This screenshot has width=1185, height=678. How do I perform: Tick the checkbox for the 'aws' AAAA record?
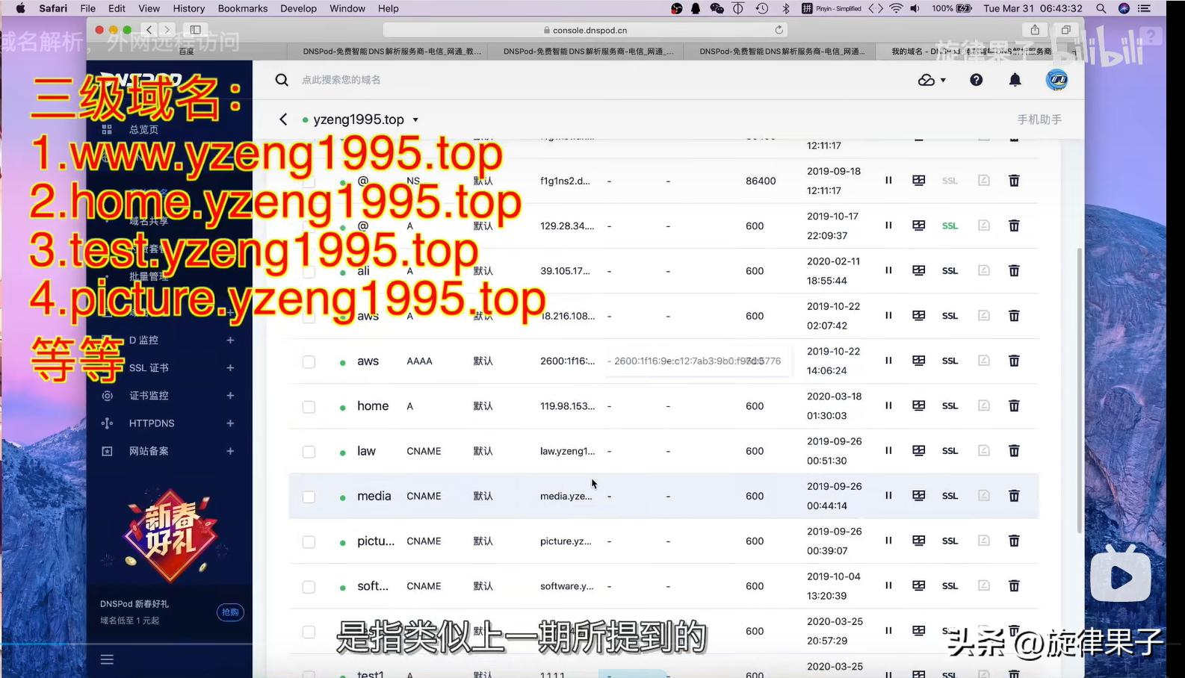click(309, 361)
